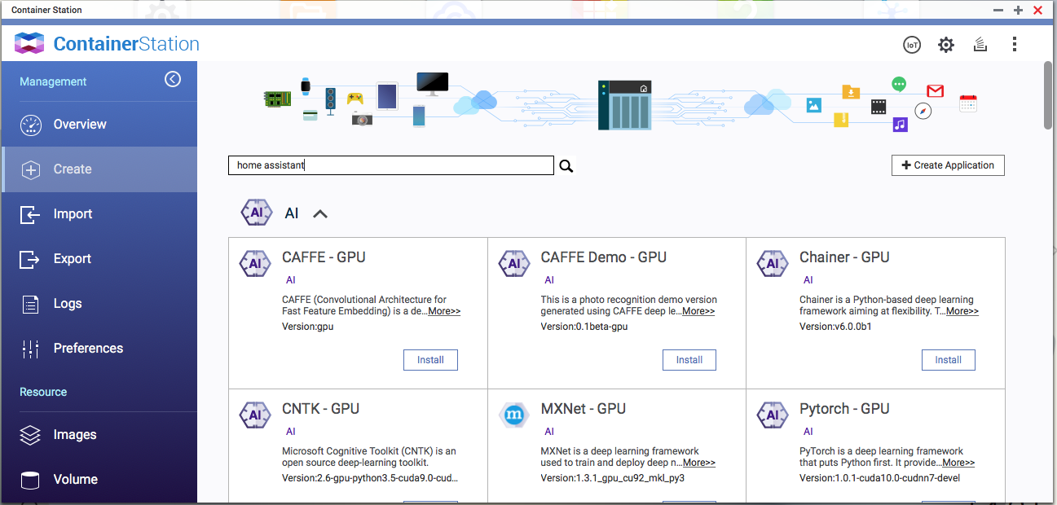Read more about CAFFE Demo - GPU
The width and height of the screenshot is (1057, 505).
pyautogui.click(x=698, y=311)
